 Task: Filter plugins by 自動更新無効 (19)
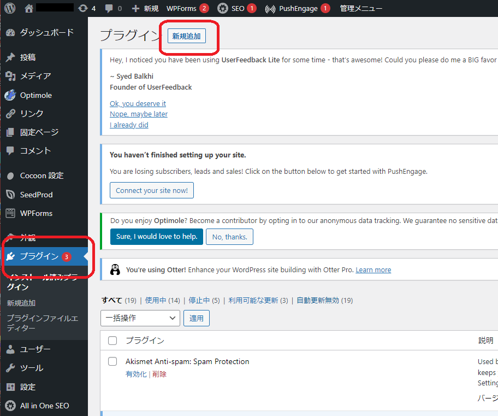(x=324, y=300)
